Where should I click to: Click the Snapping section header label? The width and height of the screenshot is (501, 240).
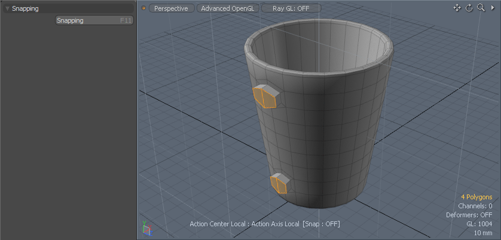[x=25, y=9]
